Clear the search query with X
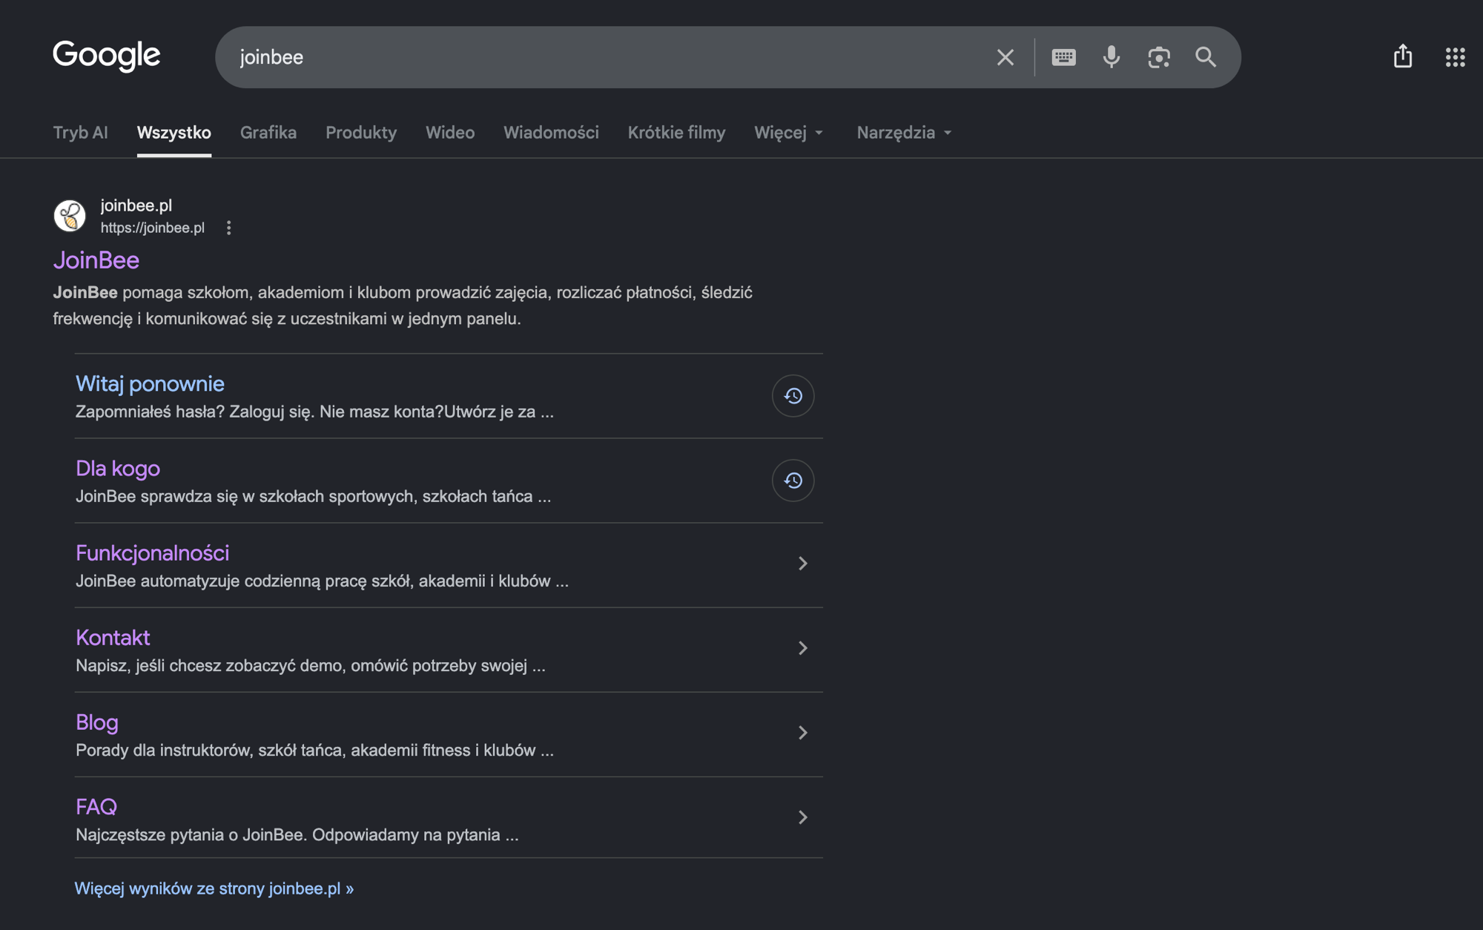The height and width of the screenshot is (930, 1483). click(x=1005, y=57)
